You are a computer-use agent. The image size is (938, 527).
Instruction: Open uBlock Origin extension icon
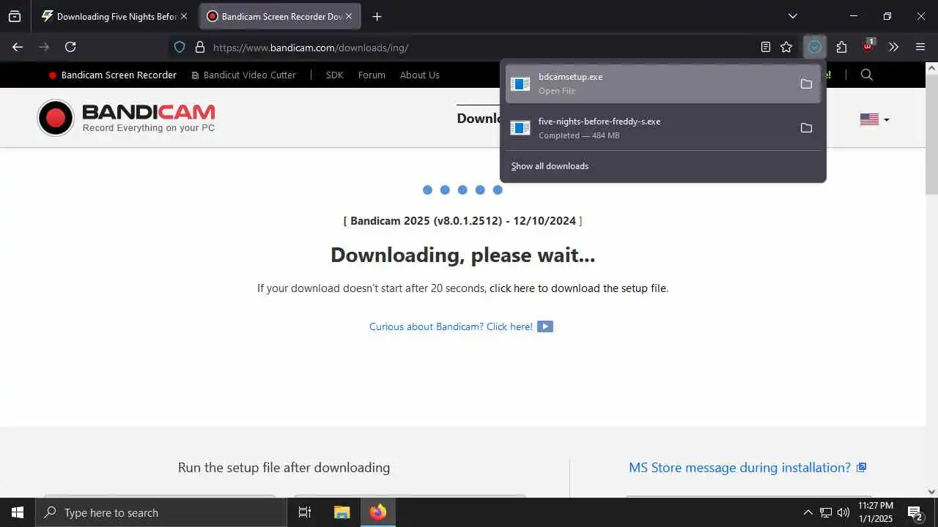(868, 46)
